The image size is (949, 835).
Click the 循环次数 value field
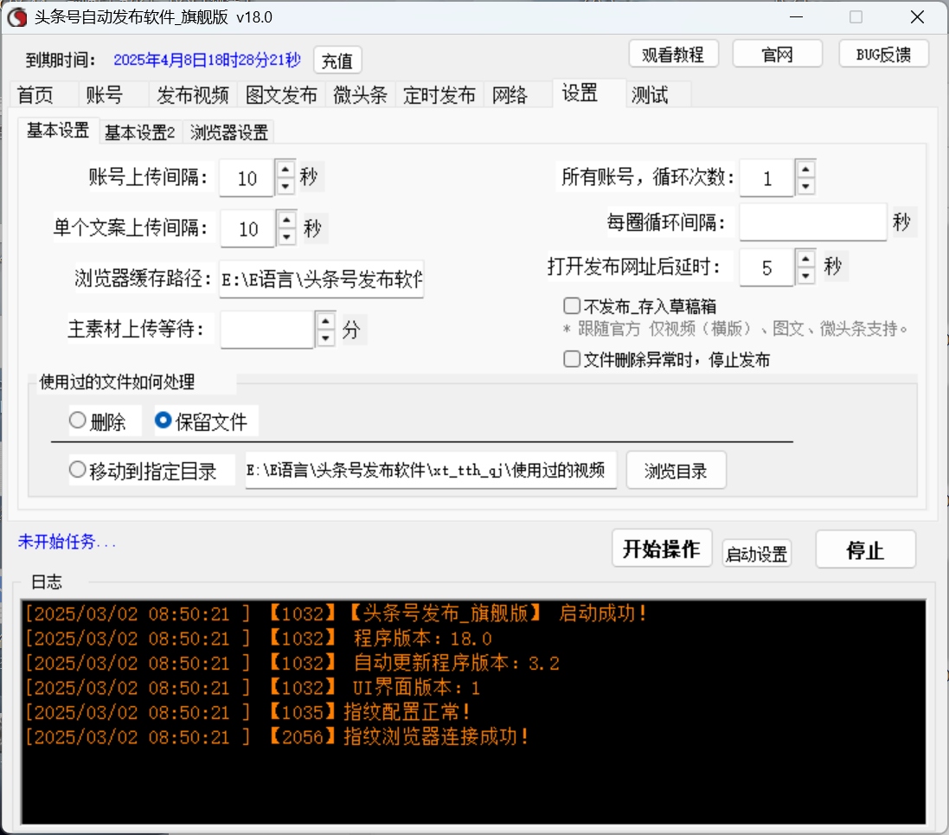point(766,178)
